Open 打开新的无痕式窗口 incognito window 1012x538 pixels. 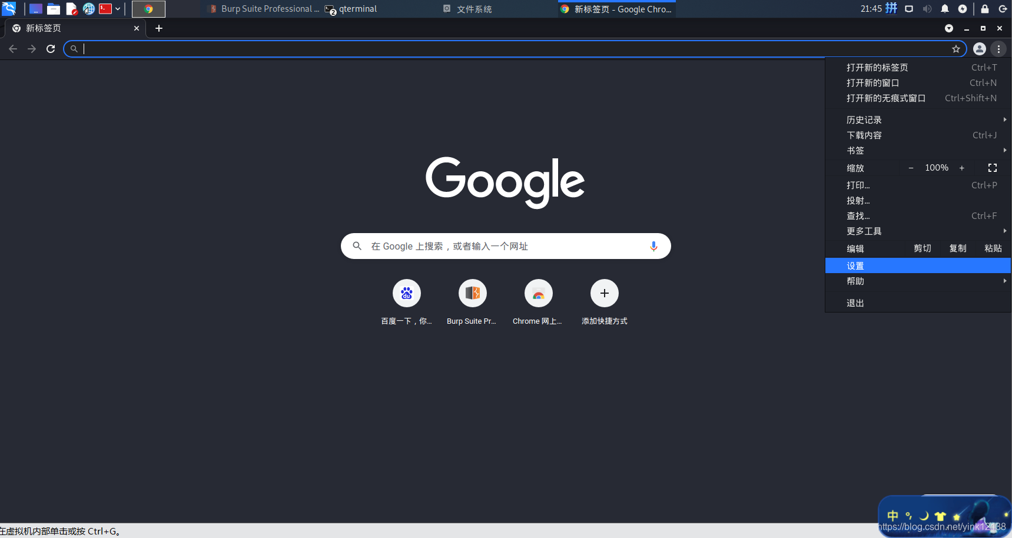(918, 98)
